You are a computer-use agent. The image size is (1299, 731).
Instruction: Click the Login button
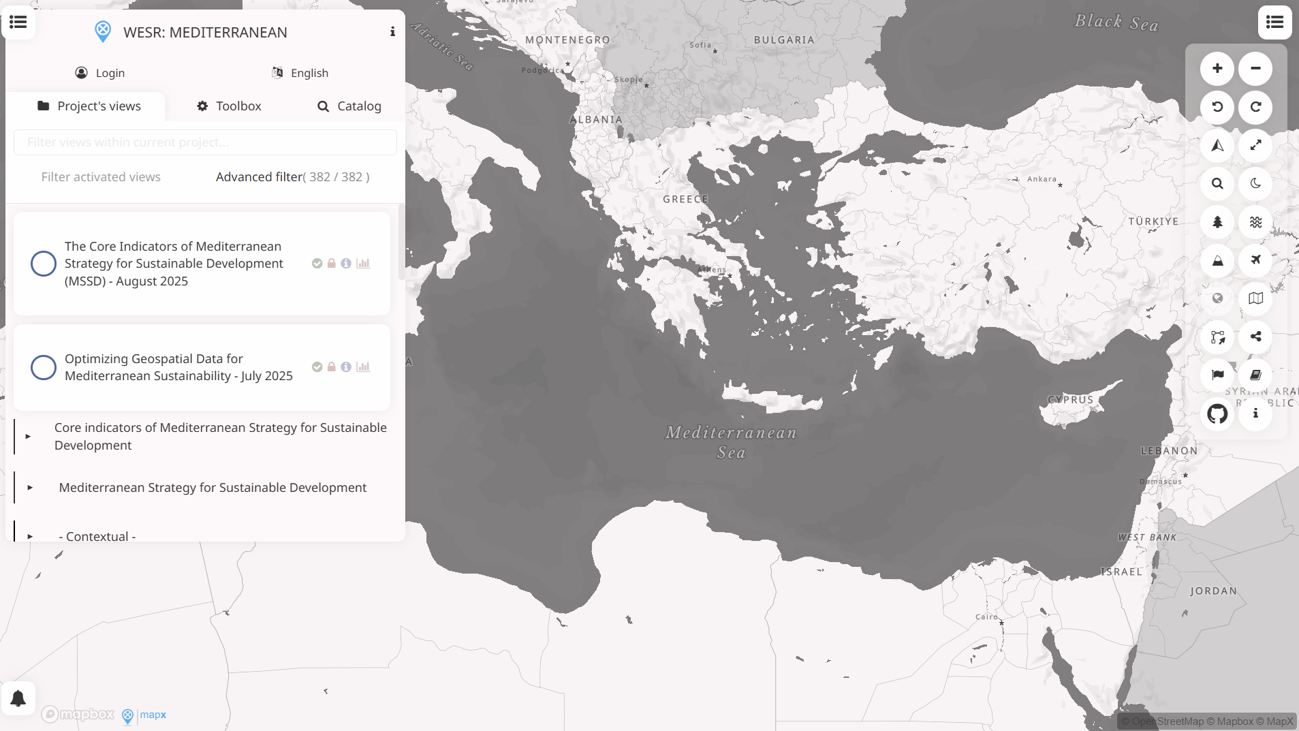pyautogui.click(x=100, y=72)
